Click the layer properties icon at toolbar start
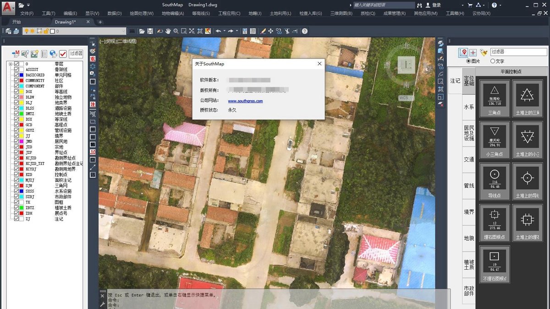Screen dimensions: 550x309 point(8,31)
